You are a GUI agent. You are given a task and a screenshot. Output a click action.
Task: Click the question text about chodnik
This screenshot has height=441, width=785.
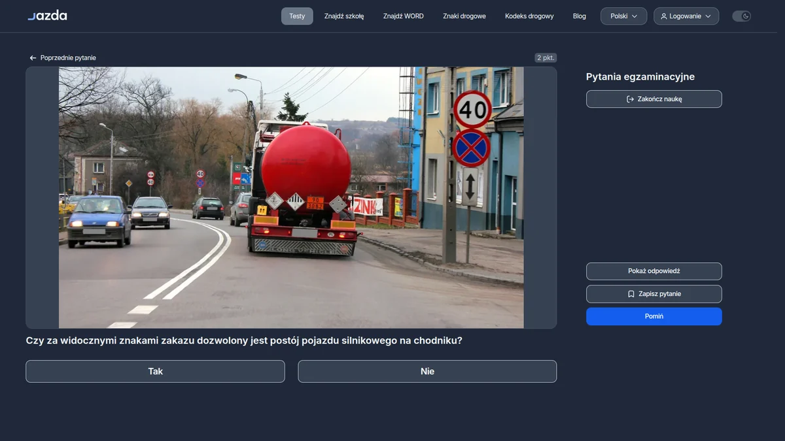coord(244,340)
